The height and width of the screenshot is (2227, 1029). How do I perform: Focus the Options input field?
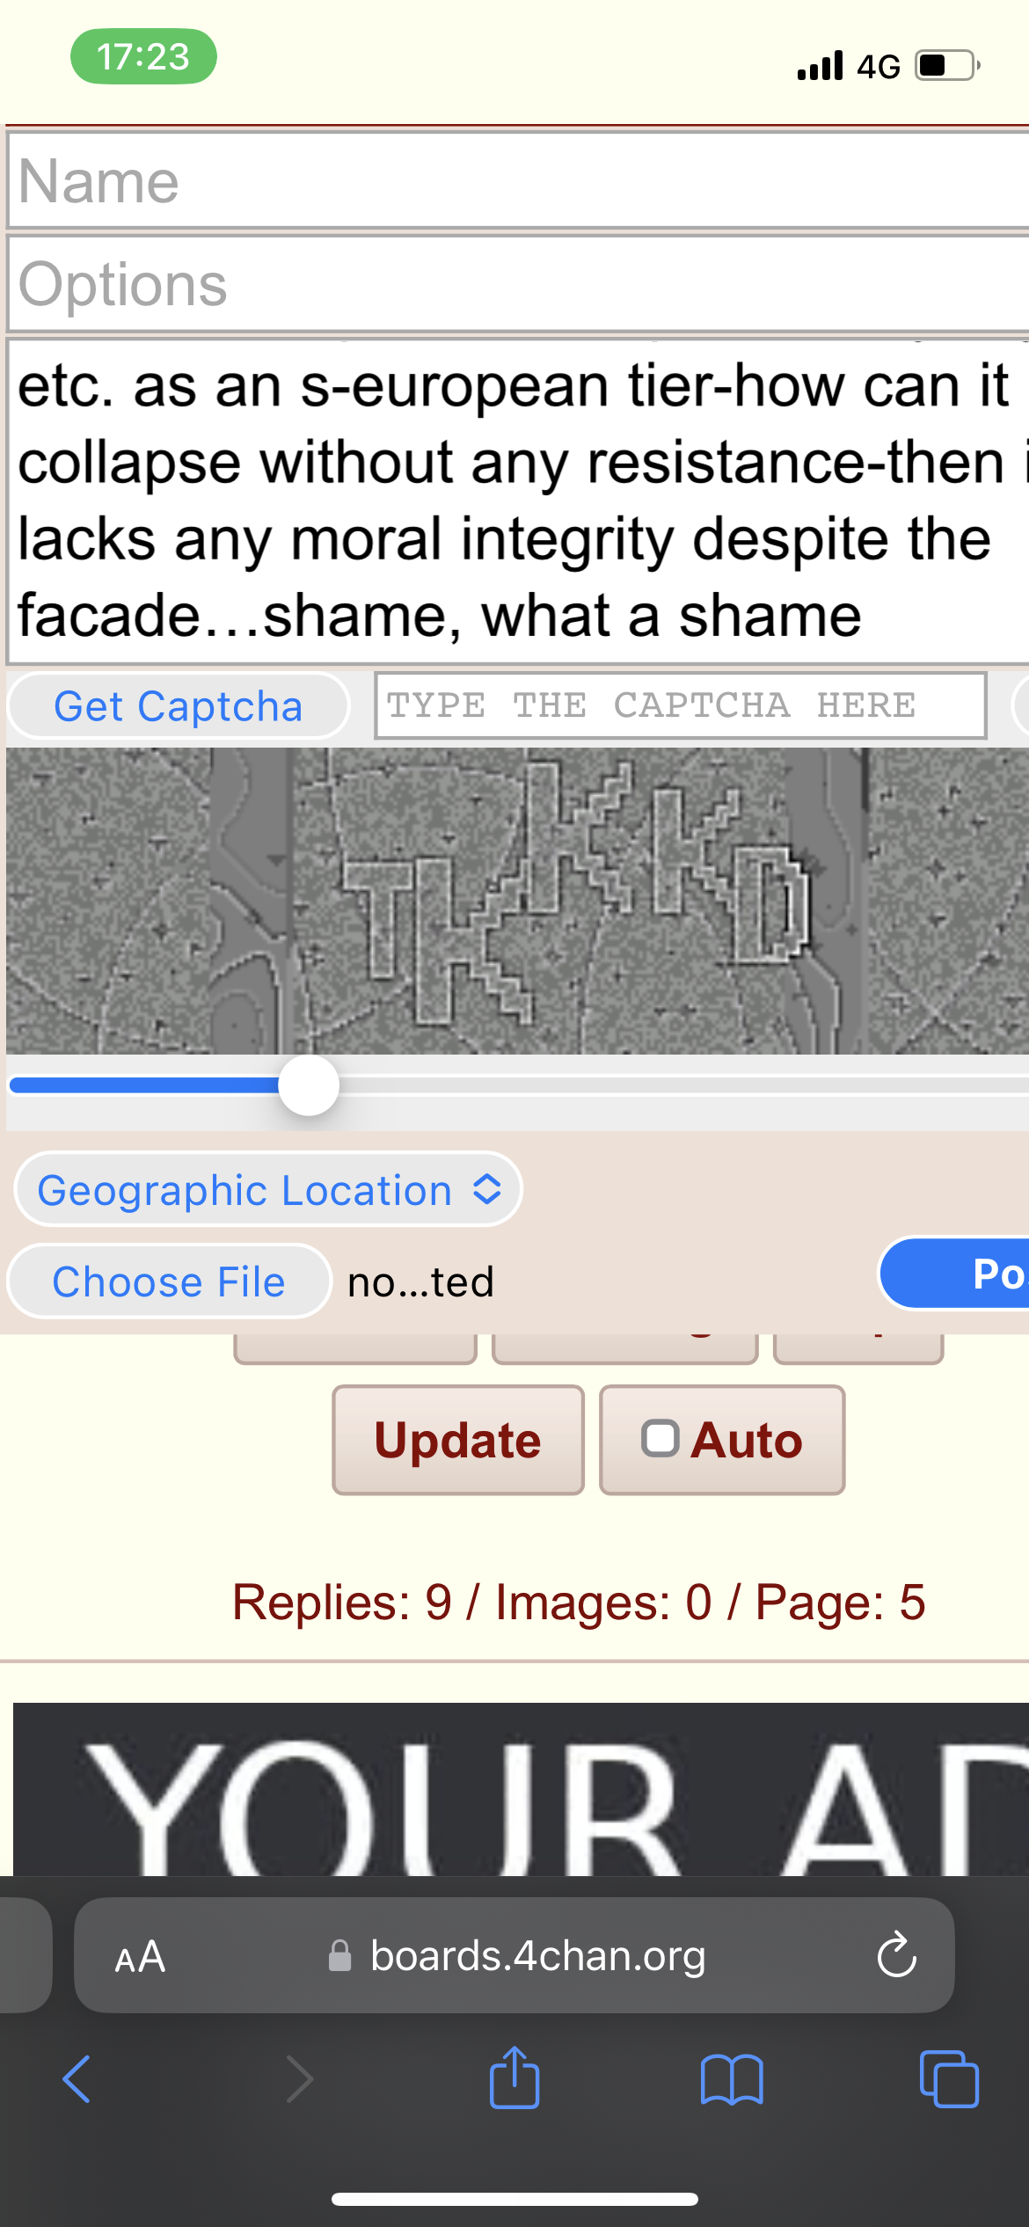point(518,283)
